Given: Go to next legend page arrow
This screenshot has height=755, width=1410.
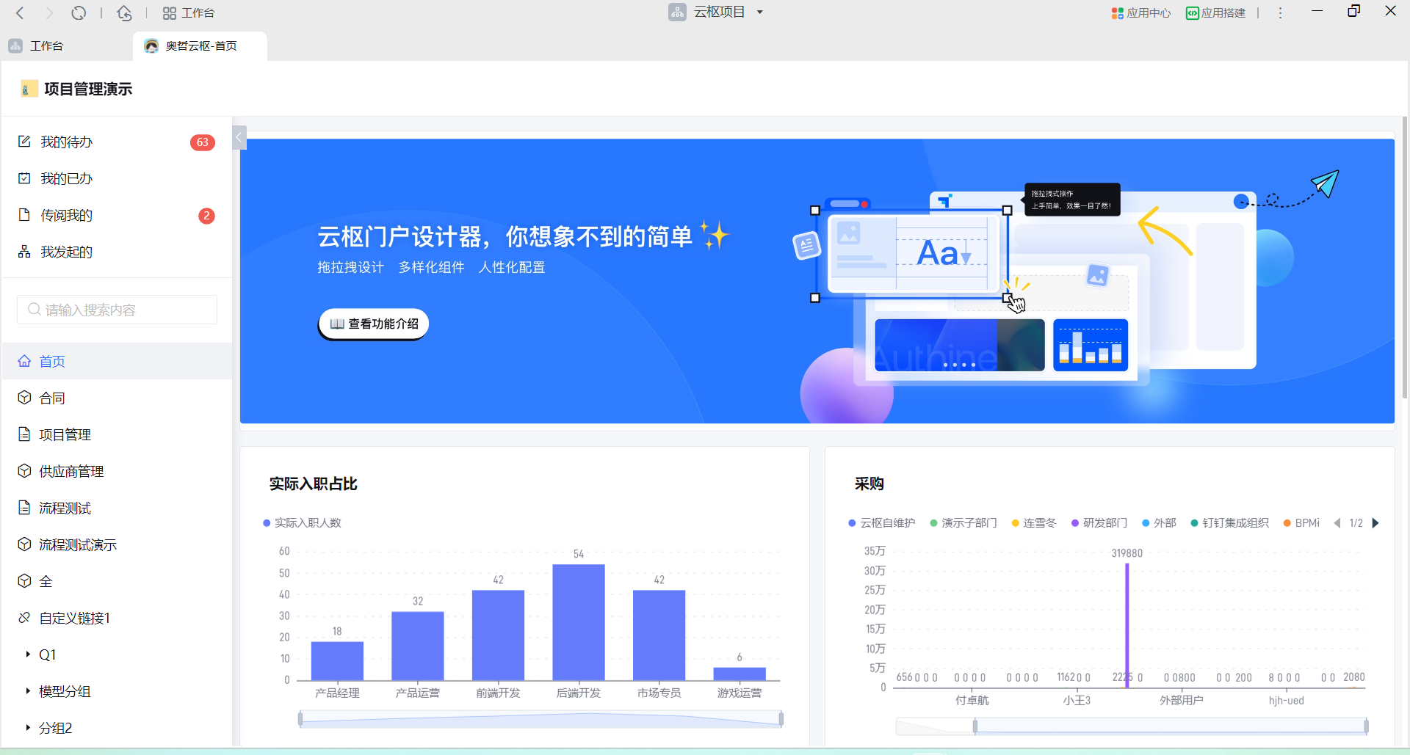Looking at the screenshot, I should coord(1375,523).
